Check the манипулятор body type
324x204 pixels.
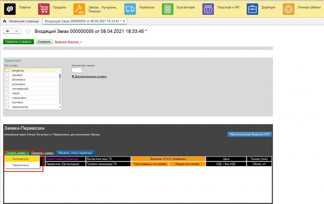7,107
